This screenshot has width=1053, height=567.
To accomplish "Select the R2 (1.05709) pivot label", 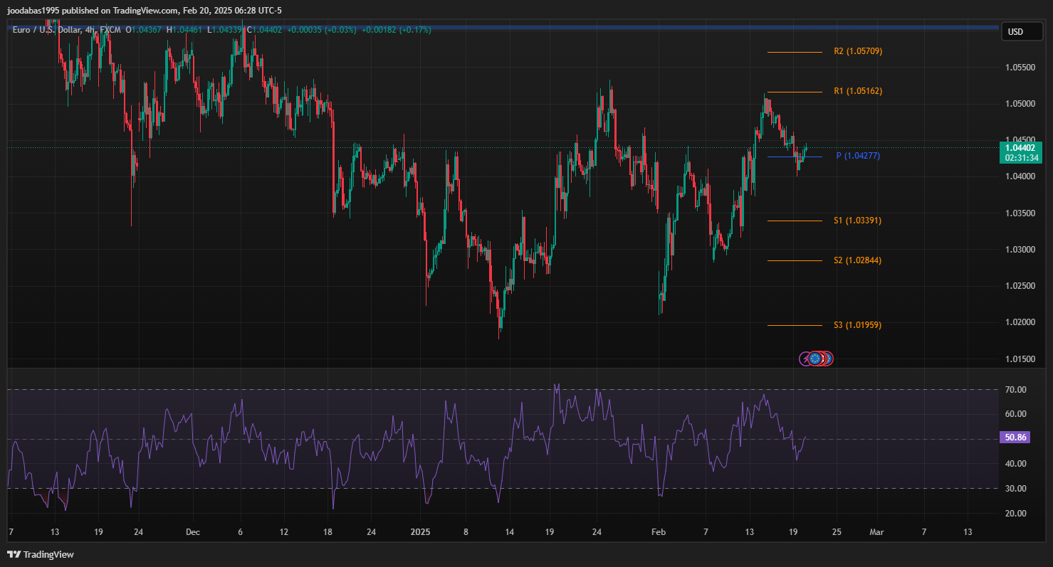I will tap(858, 52).
